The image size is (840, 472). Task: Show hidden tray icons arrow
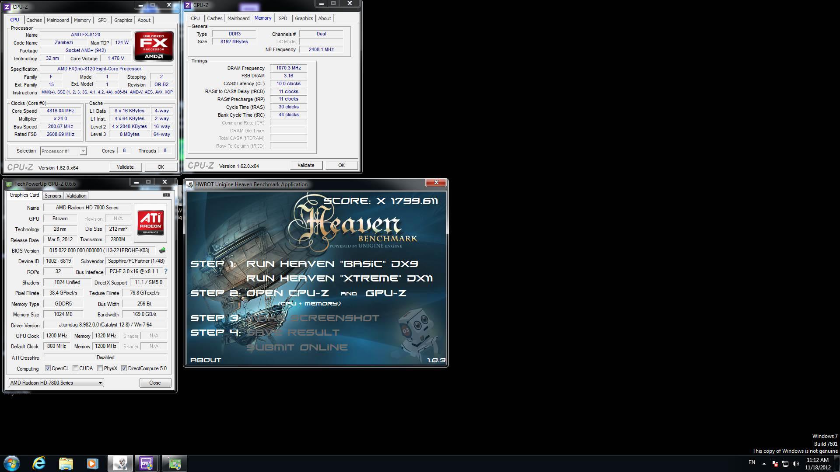point(764,463)
